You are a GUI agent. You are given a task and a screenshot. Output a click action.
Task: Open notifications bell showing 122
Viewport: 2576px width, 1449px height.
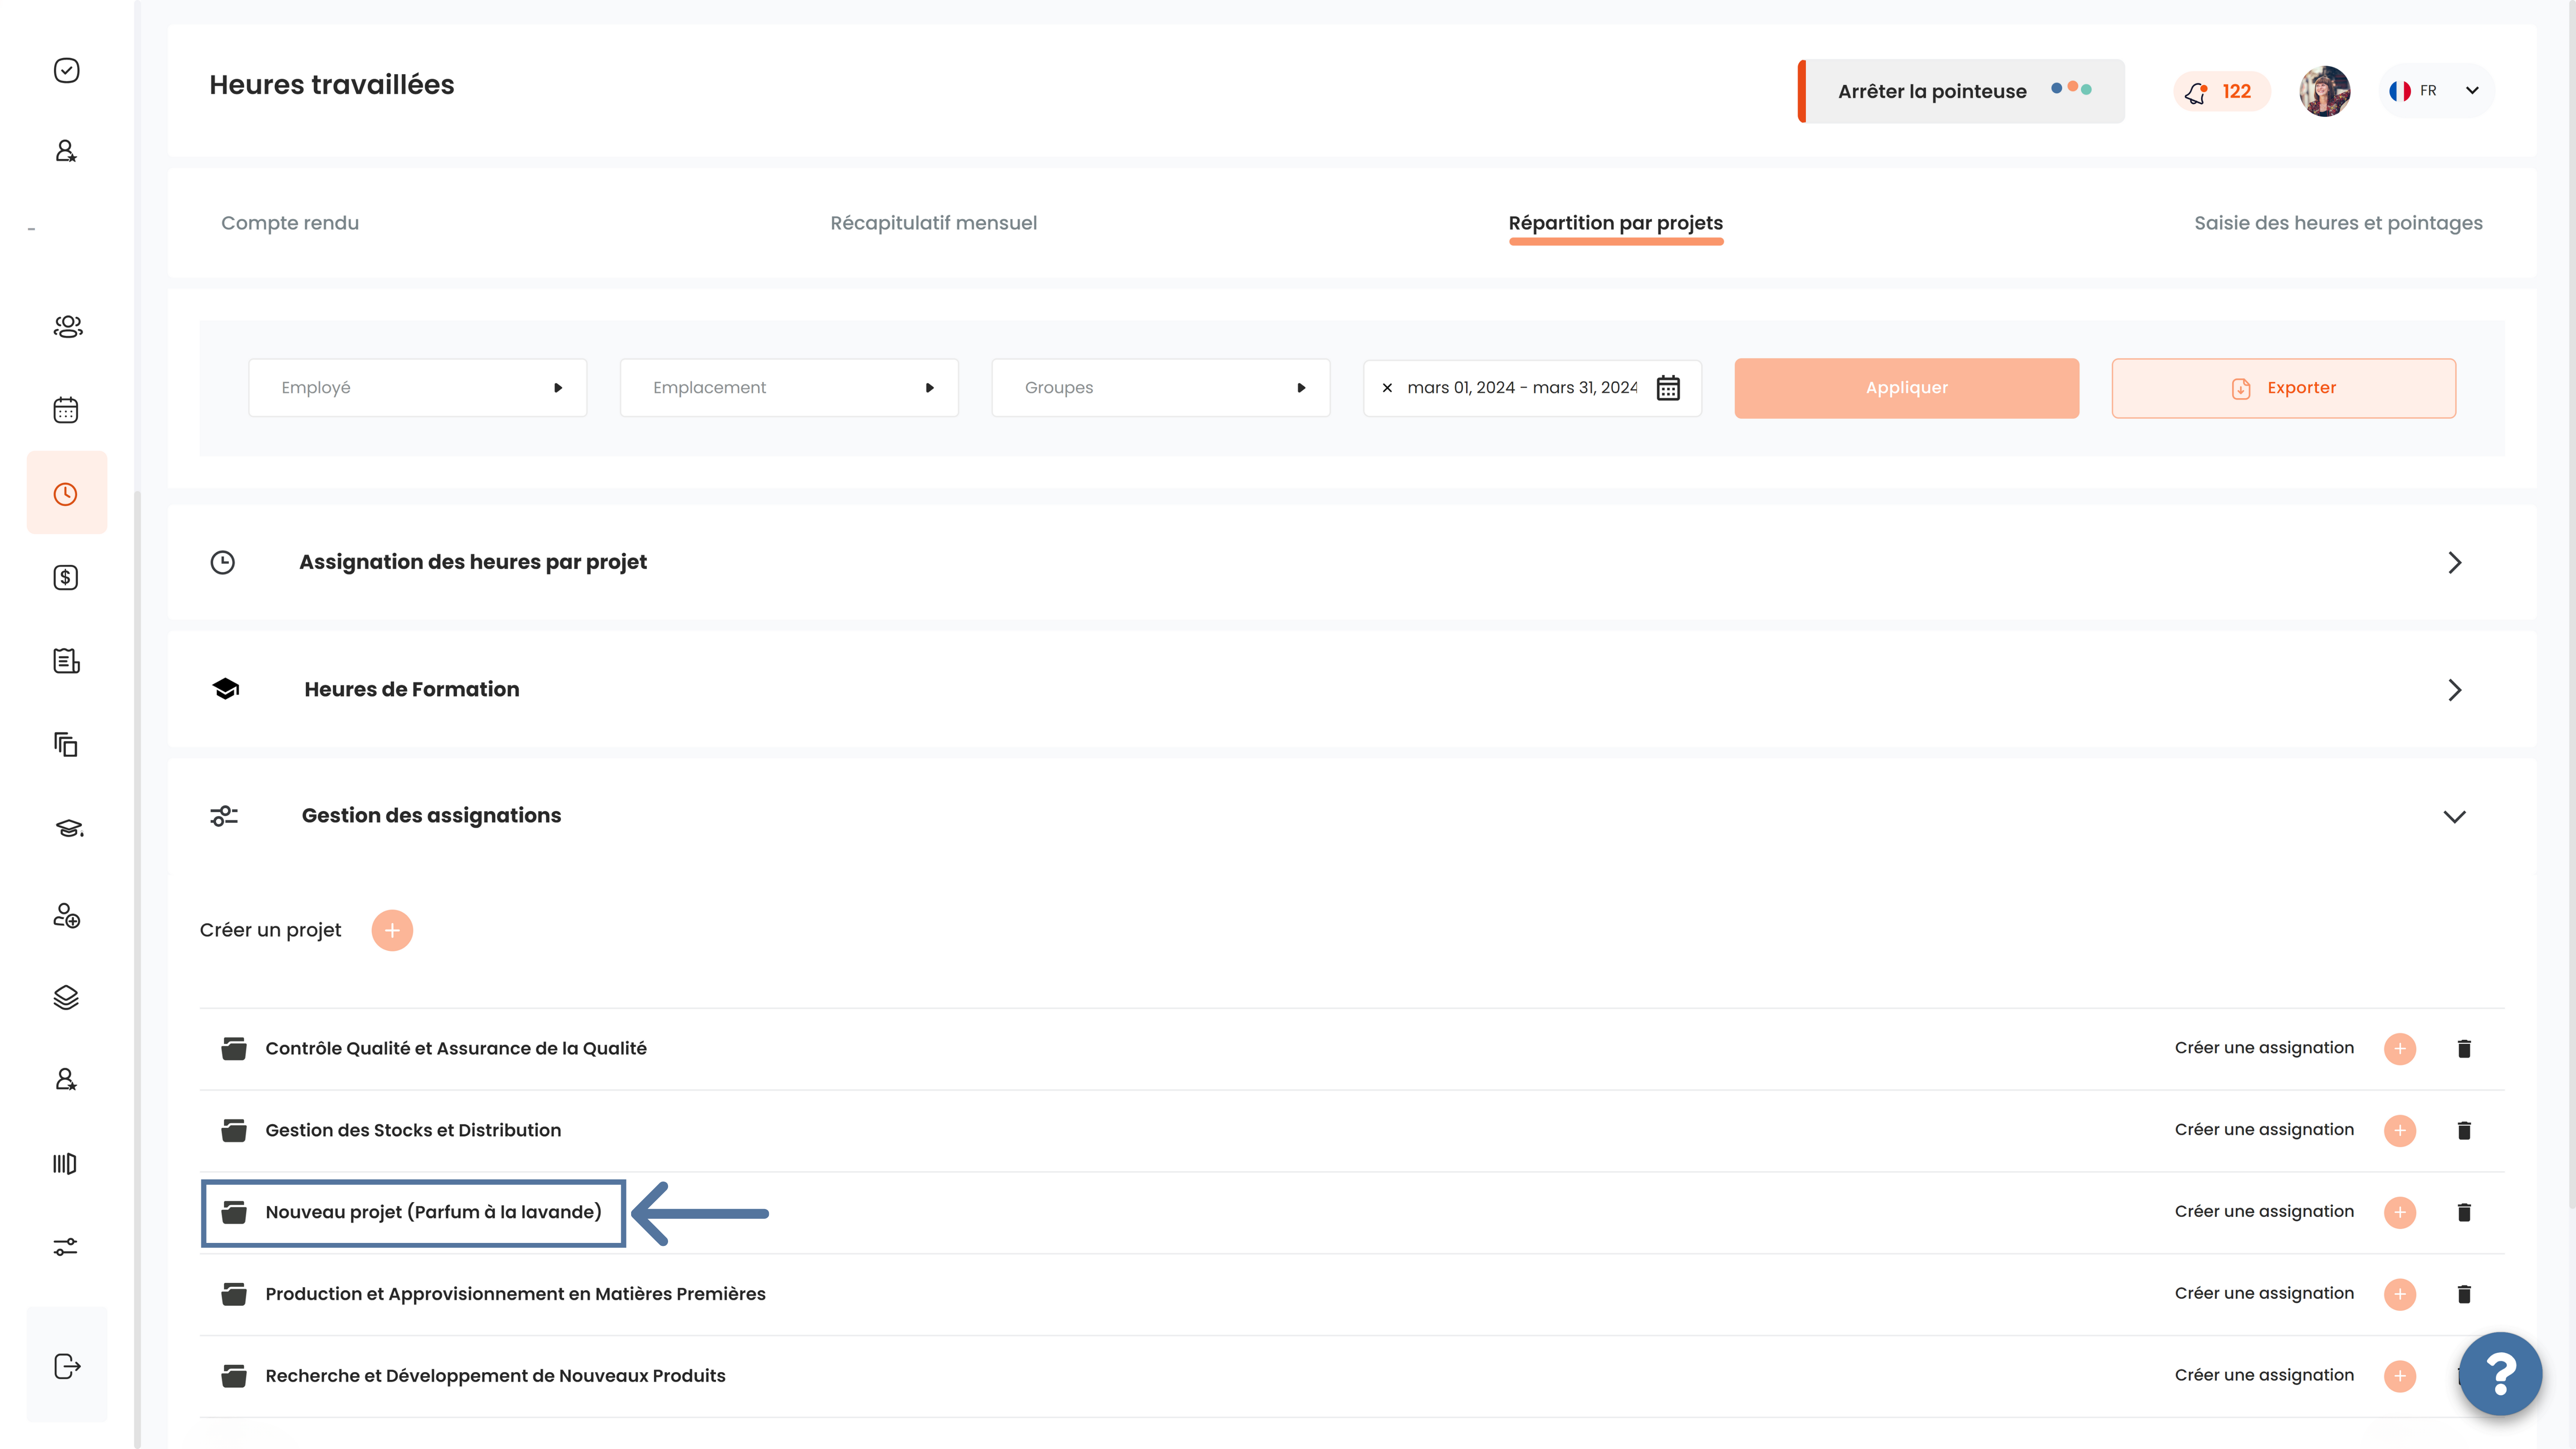click(2221, 92)
